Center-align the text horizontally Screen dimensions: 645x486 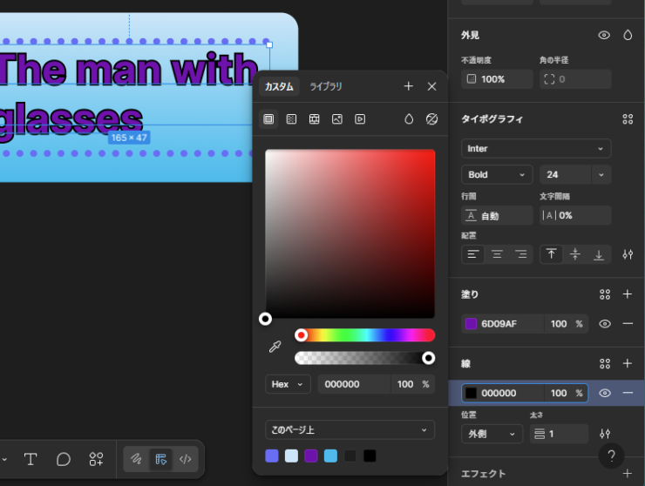tap(497, 254)
